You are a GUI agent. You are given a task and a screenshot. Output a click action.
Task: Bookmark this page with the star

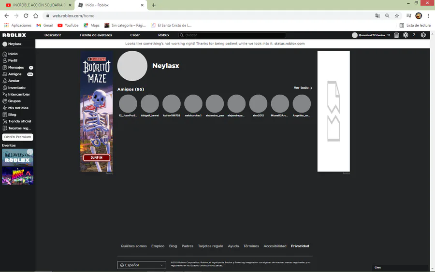coord(397,16)
